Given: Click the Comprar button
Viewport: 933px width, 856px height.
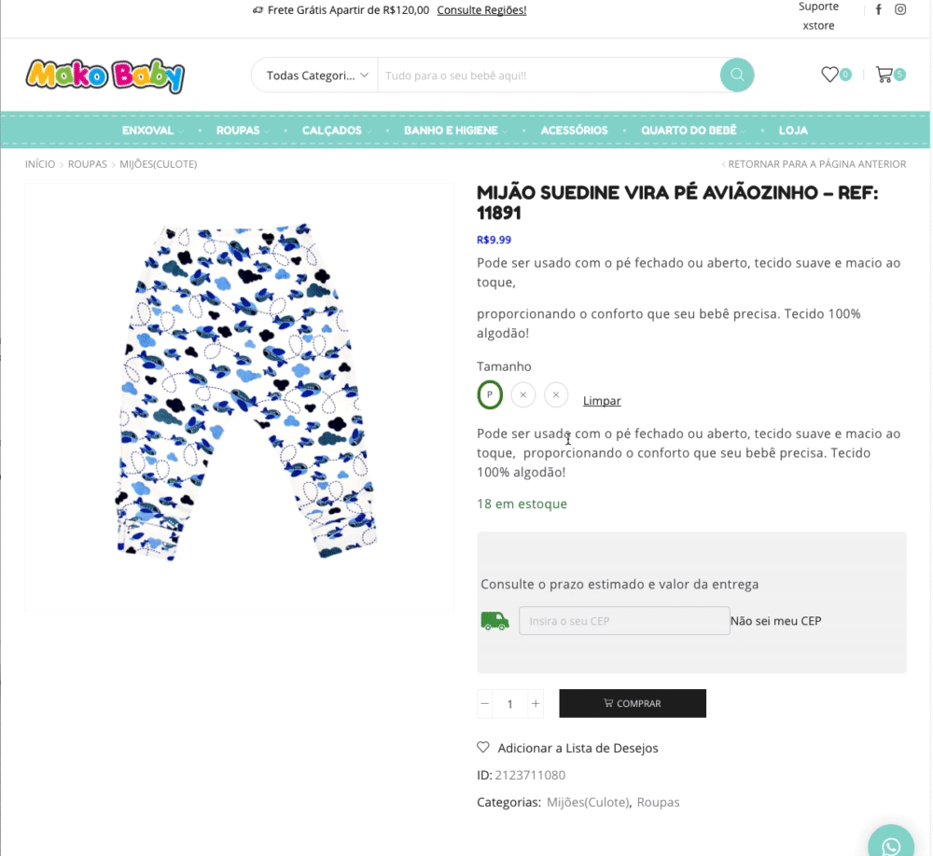Looking at the screenshot, I should (x=633, y=704).
